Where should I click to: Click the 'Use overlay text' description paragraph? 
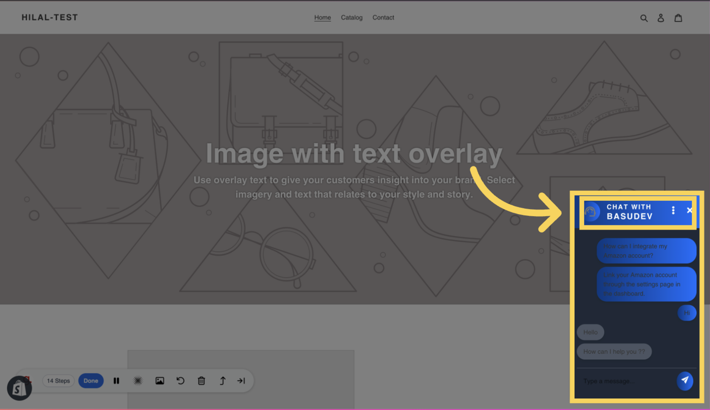coord(354,187)
